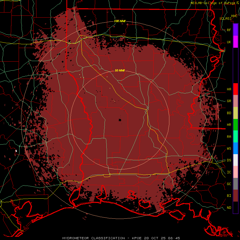
Task: Select the IC legend label text
Action: coord(229,172)
